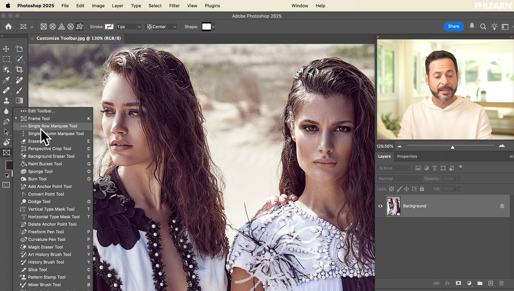514x291 pixels.
Task: Toggle the layer filter on/off switch
Action: (x=461, y=167)
